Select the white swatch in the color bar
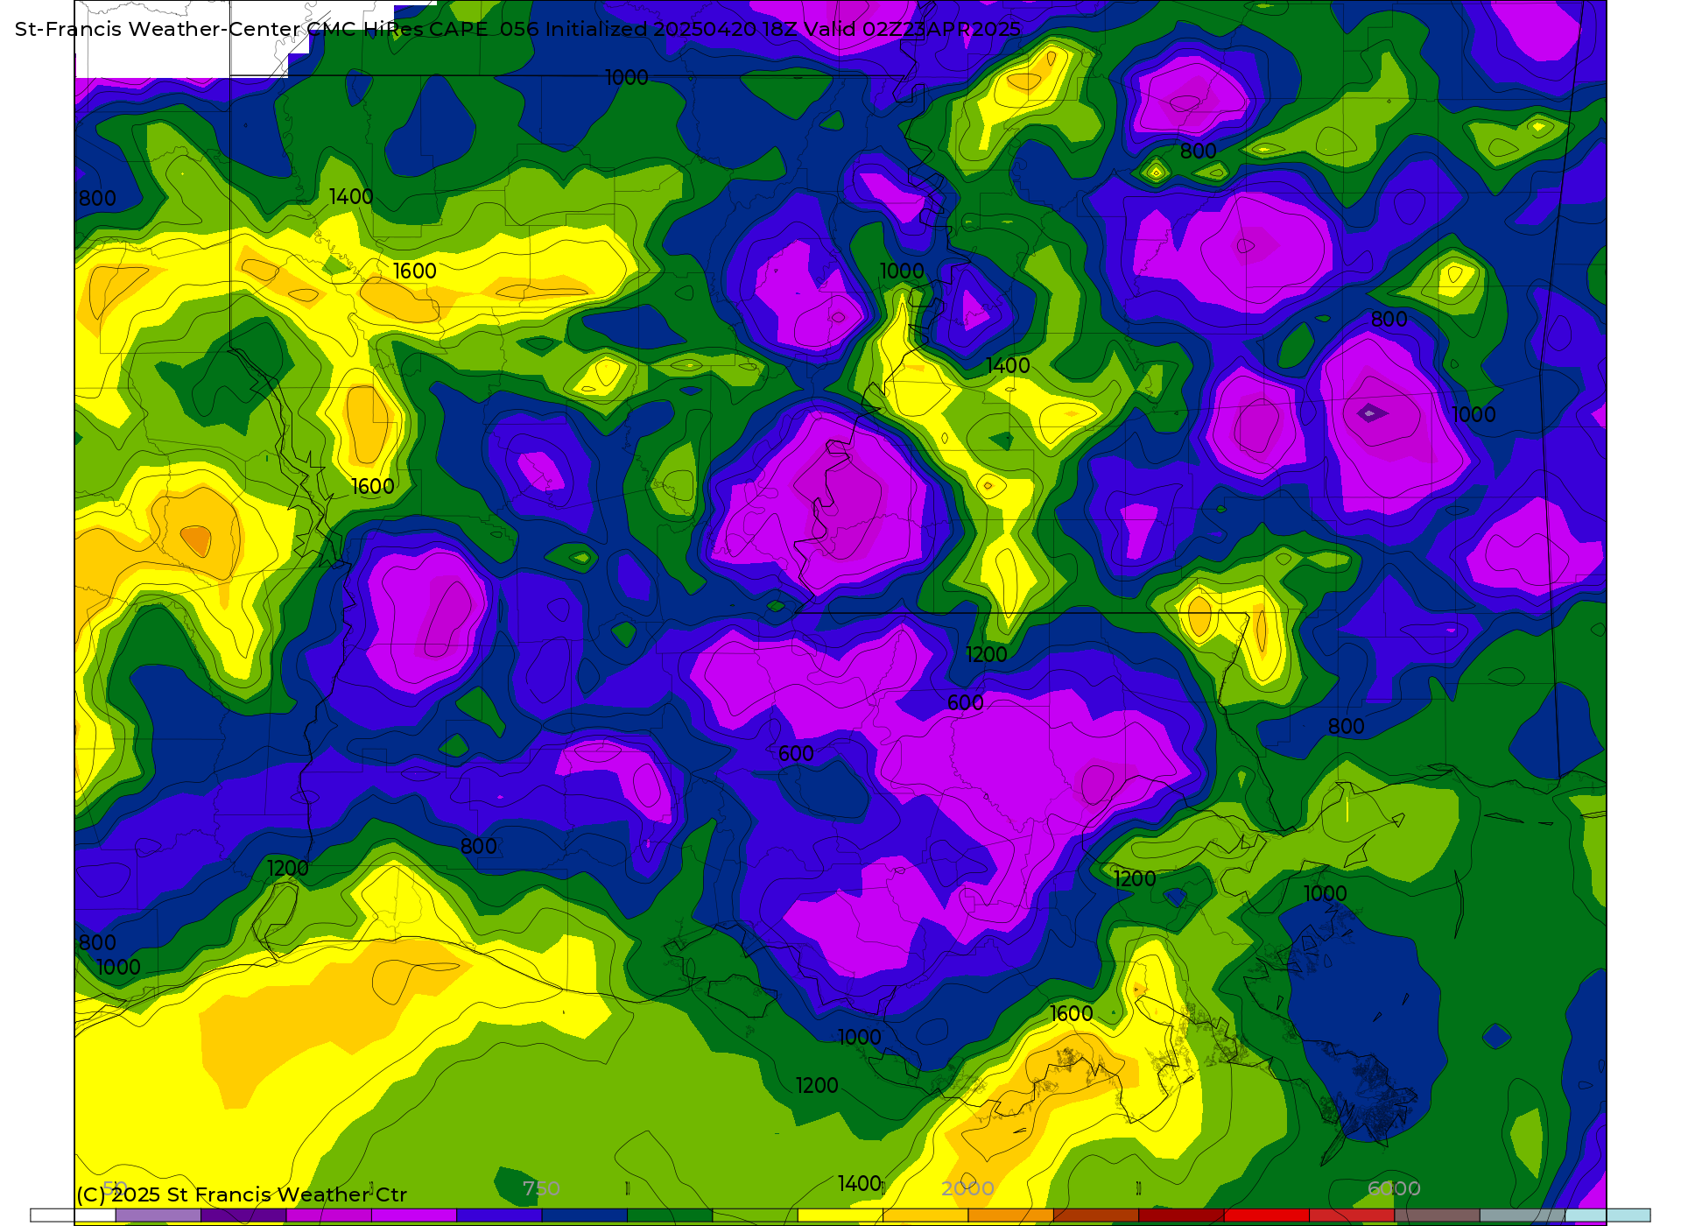The height and width of the screenshot is (1226, 1681). pos(74,1215)
